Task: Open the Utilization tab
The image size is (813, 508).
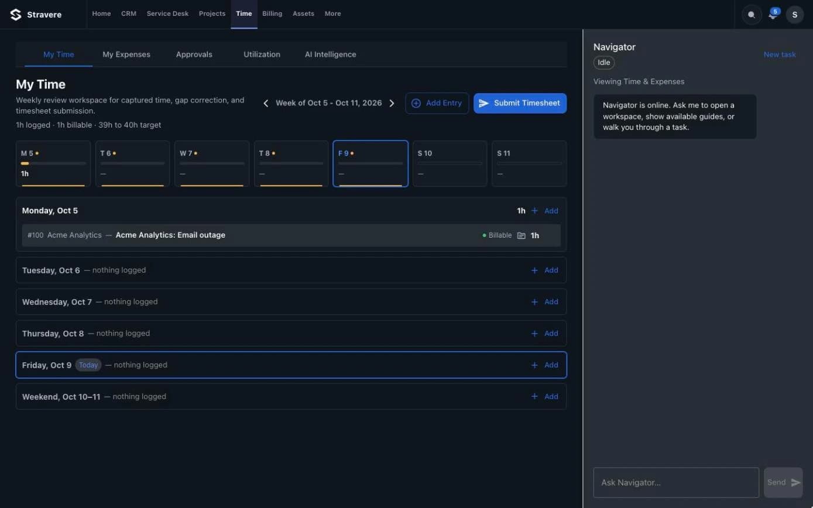Action: coord(262,54)
